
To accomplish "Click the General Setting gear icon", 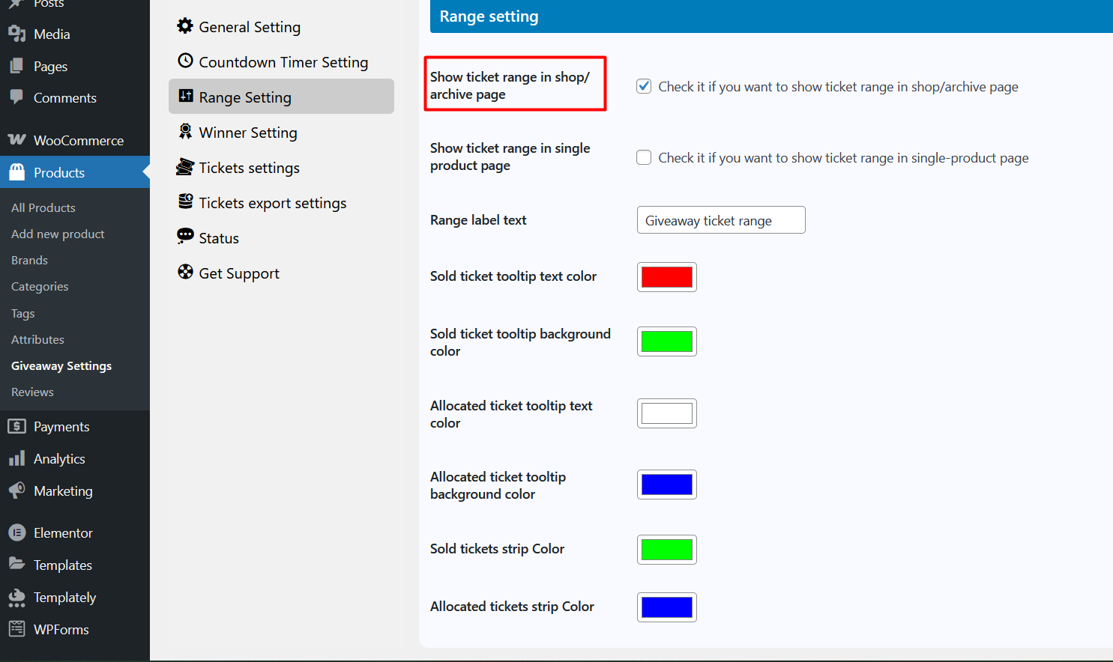I will coord(185,26).
